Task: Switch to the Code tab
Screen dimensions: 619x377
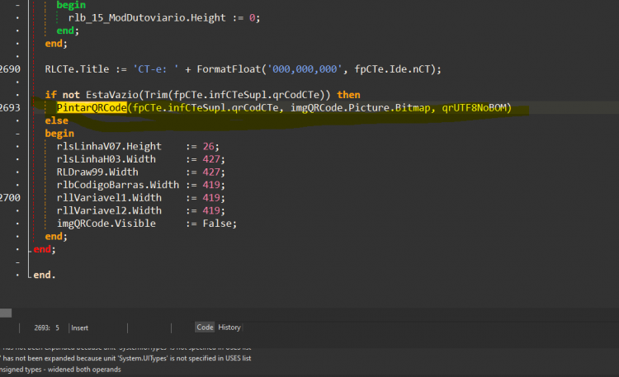Action: 205,328
